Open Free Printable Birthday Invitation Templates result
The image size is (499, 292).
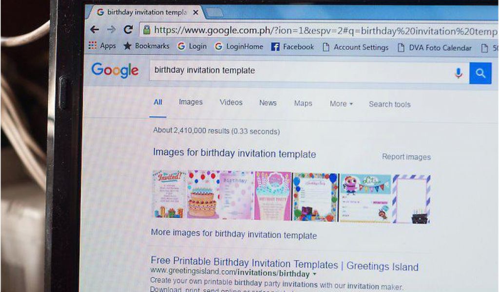(x=285, y=263)
